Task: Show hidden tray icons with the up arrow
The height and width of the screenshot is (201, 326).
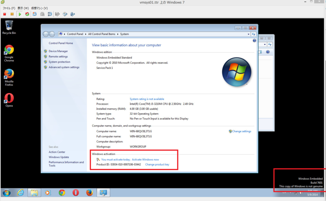Action: point(291,193)
